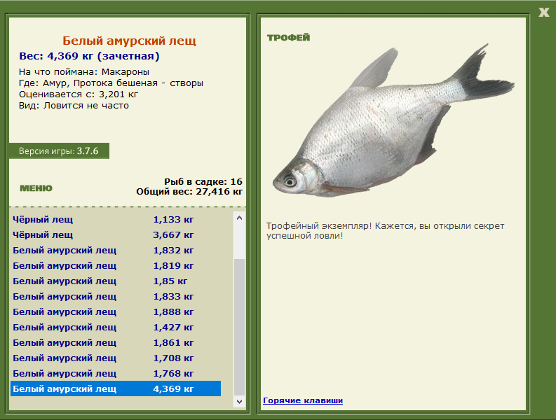Select Белый амурский лещ 1,888 кг row
Image resolution: width=556 pixels, height=420 pixels.
pyautogui.click(x=116, y=312)
